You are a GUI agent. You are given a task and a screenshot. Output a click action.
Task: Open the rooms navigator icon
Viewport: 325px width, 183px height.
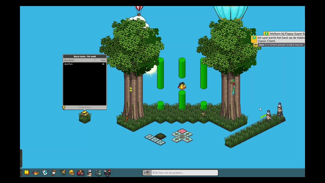pos(36,173)
